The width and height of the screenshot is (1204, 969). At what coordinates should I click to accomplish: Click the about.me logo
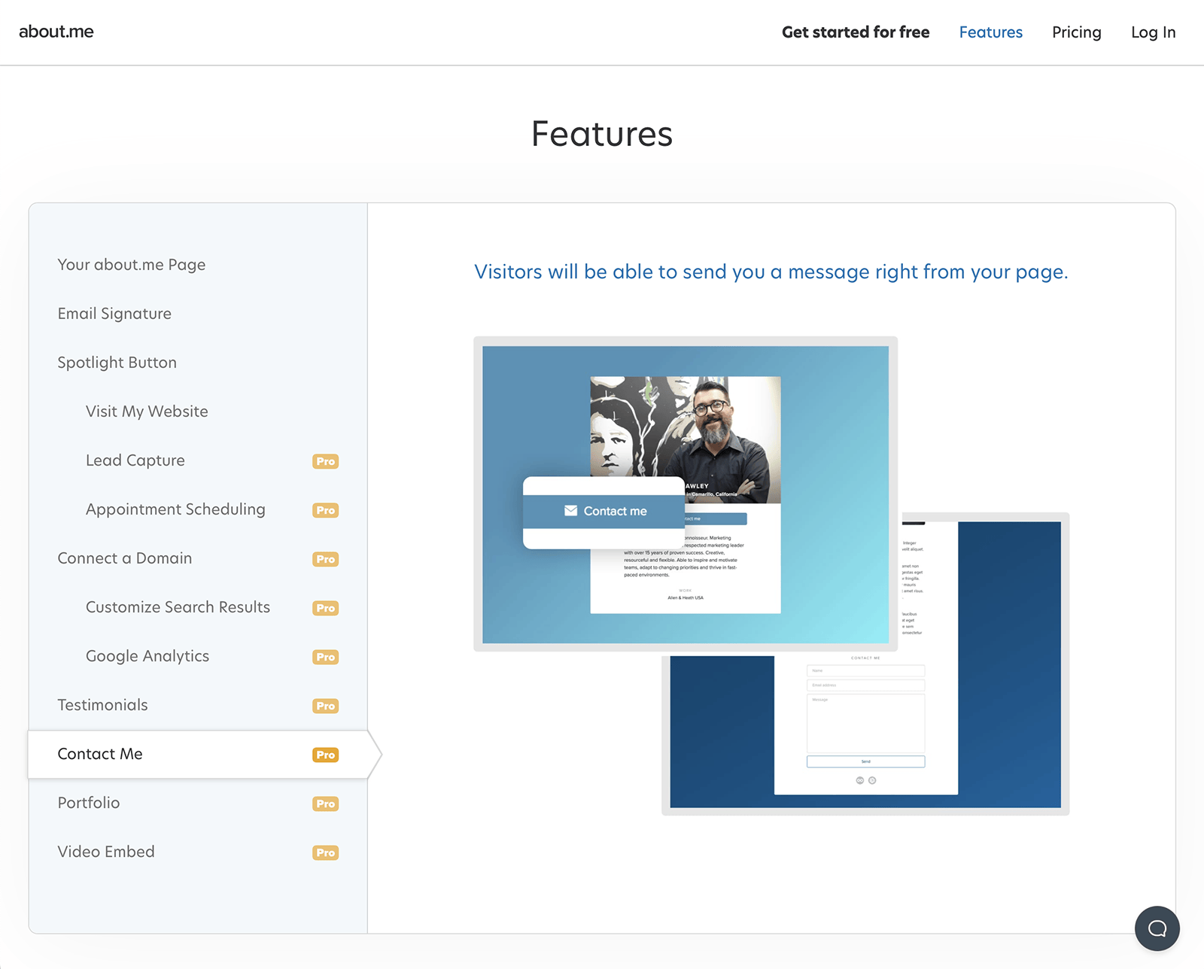(56, 32)
